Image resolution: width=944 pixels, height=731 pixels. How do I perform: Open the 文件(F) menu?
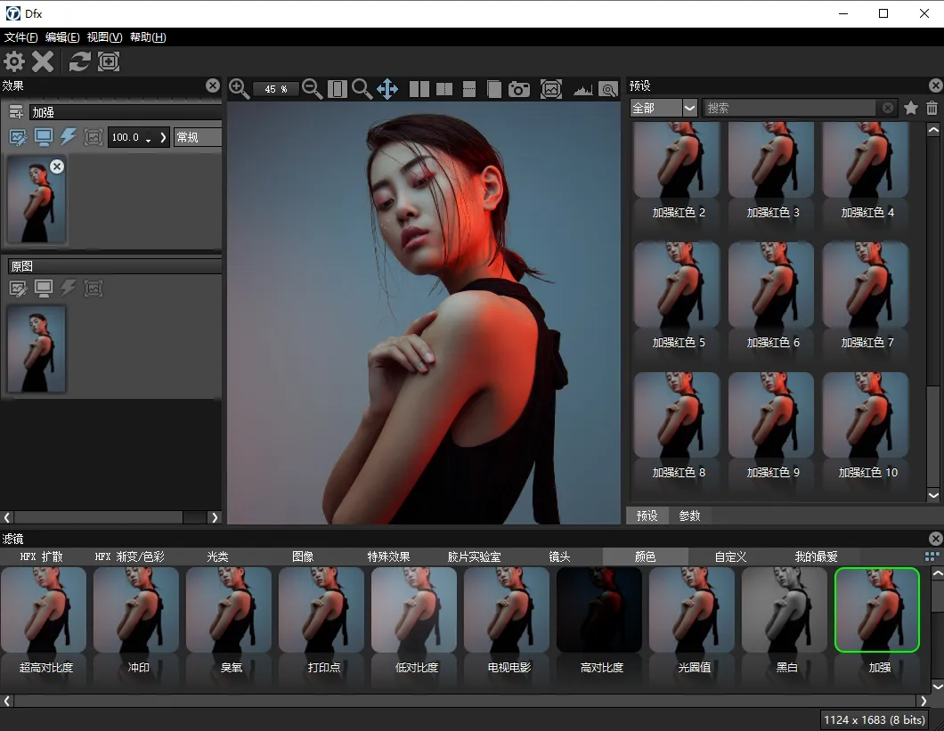[x=21, y=37]
